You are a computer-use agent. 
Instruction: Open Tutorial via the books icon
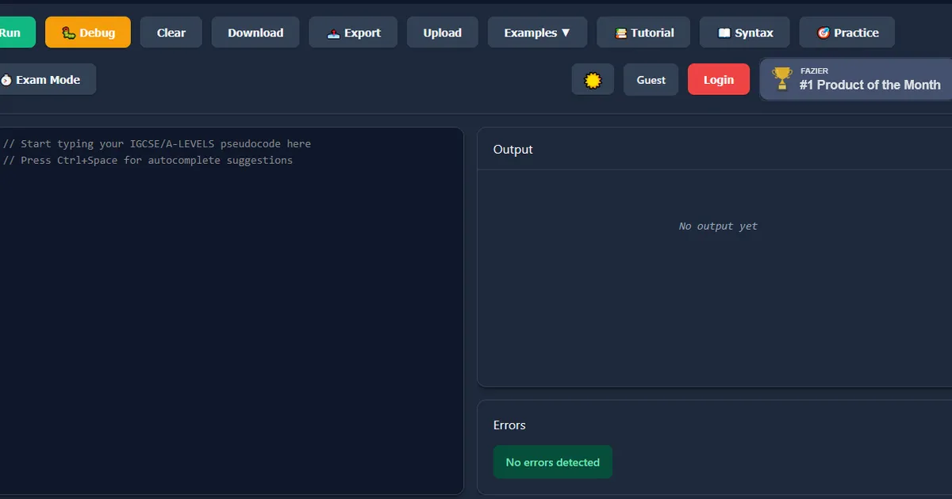(x=621, y=33)
